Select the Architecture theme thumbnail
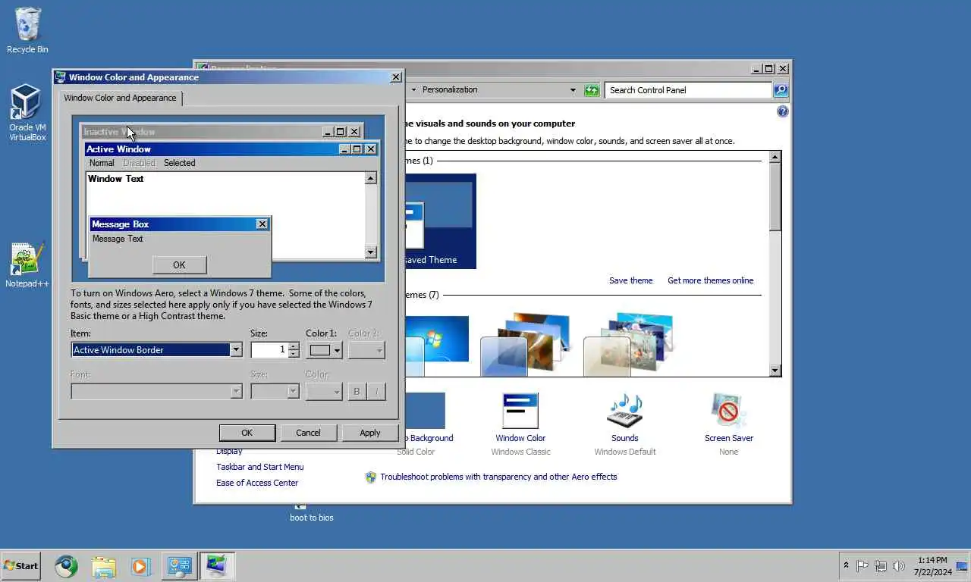 [x=525, y=344]
